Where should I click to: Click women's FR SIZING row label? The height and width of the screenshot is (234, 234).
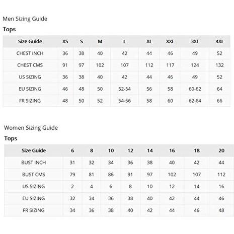pyautogui.click(x=34, y=210)
